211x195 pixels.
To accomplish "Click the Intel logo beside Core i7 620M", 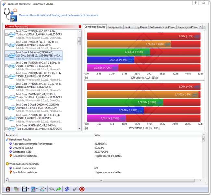I will click(12, 97).
